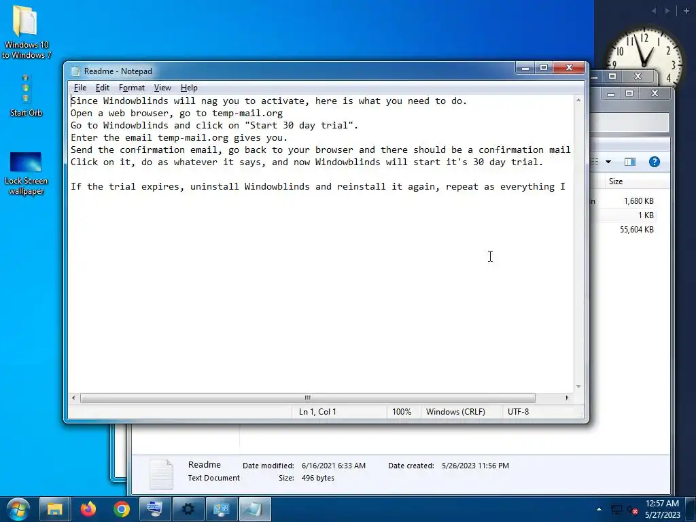Click the 'Ln 1, Col 1' status bar entry
The image size is (696, 522).
(x=317, y=411)
